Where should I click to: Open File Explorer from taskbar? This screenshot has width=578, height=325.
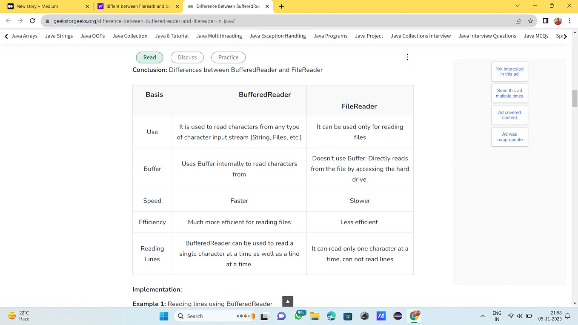[x=315, y=316]
